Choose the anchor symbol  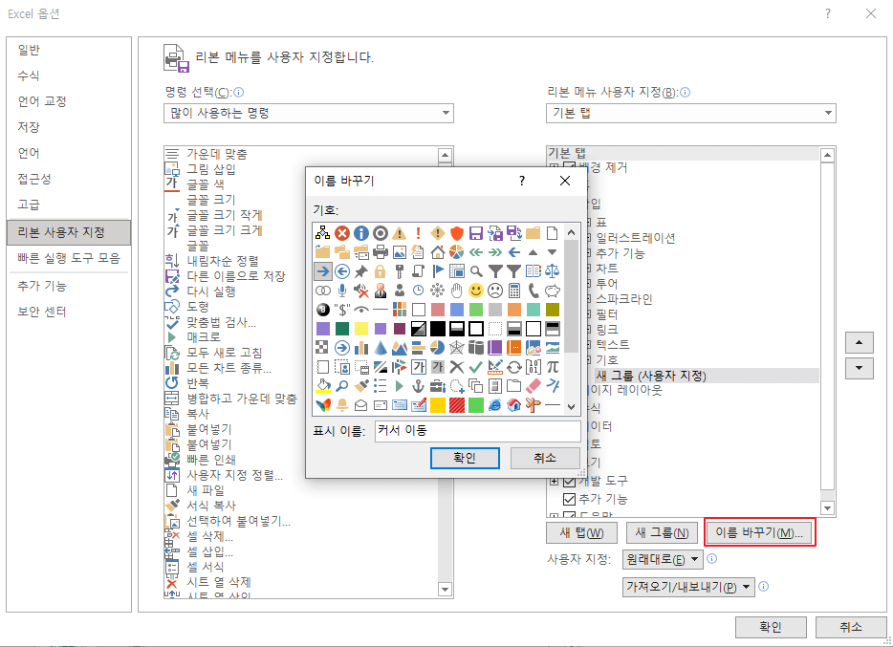click(x=419, y=386)
